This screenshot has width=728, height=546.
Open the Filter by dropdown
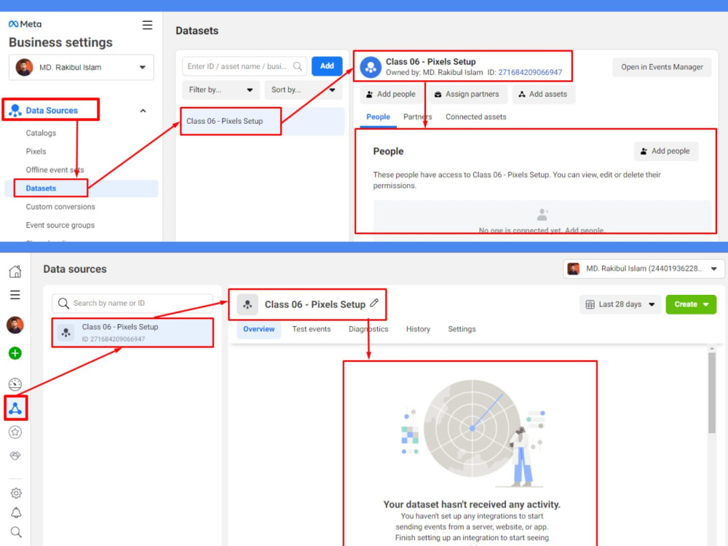tap(221, 90)
